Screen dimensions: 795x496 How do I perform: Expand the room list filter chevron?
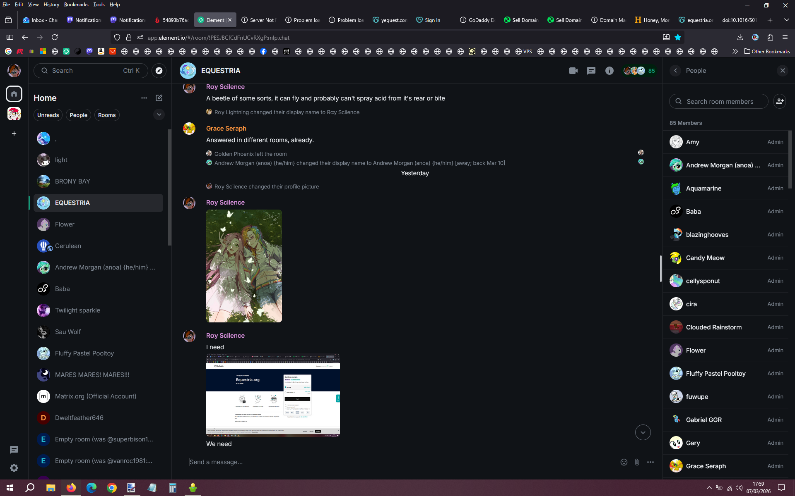click(159, 114)
